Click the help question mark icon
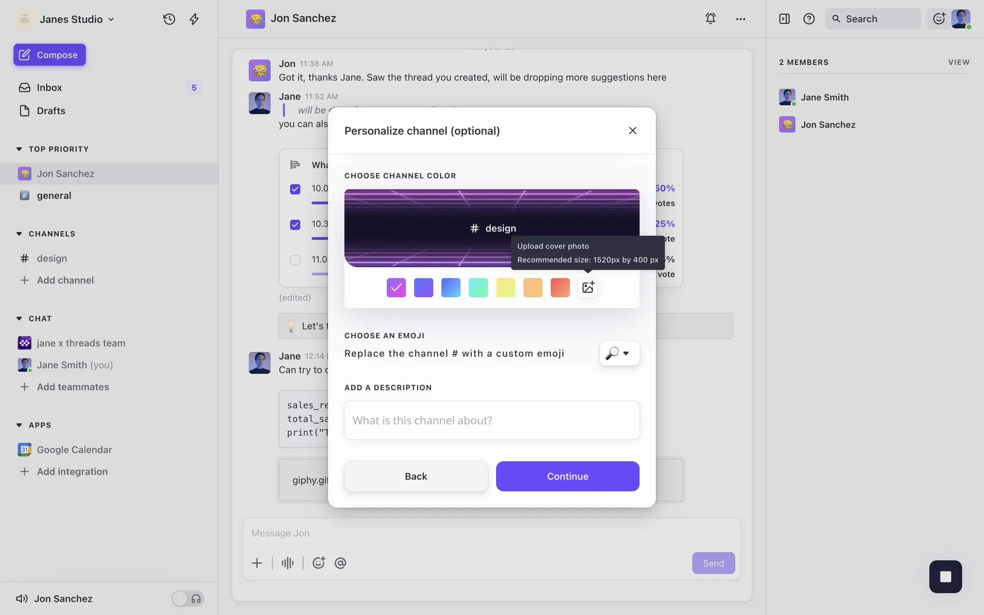This screenshot has width=984, height=615. (809, 19)
